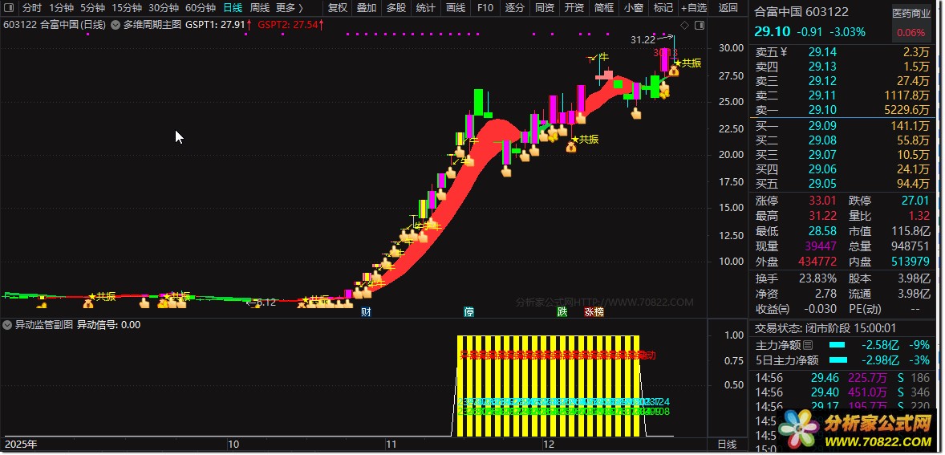Image resolution: width=945 pixels, height=455 pixels.
Task: Click the GSPT2: 27.54 indicator value
Action: pyautogui.click(x=287, y=25)
